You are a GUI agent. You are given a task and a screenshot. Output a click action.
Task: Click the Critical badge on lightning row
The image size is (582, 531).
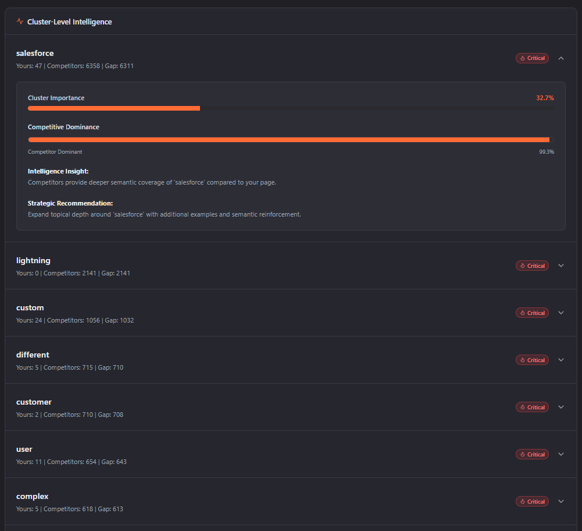click(532, 265)
